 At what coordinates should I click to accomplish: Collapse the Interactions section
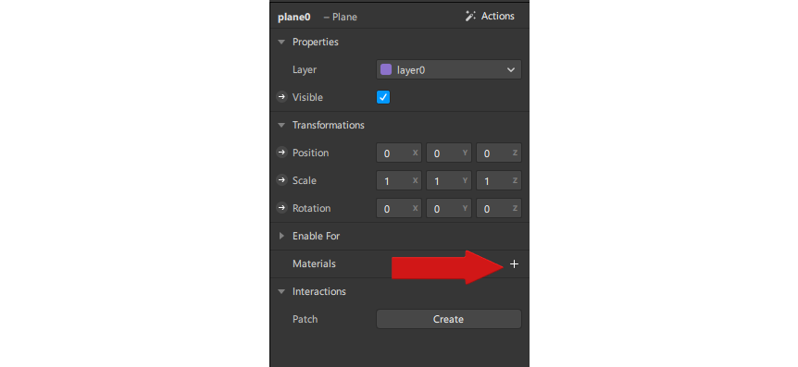(281, 292)
